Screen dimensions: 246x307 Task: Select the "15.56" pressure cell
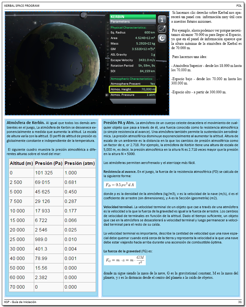[49, 268]
